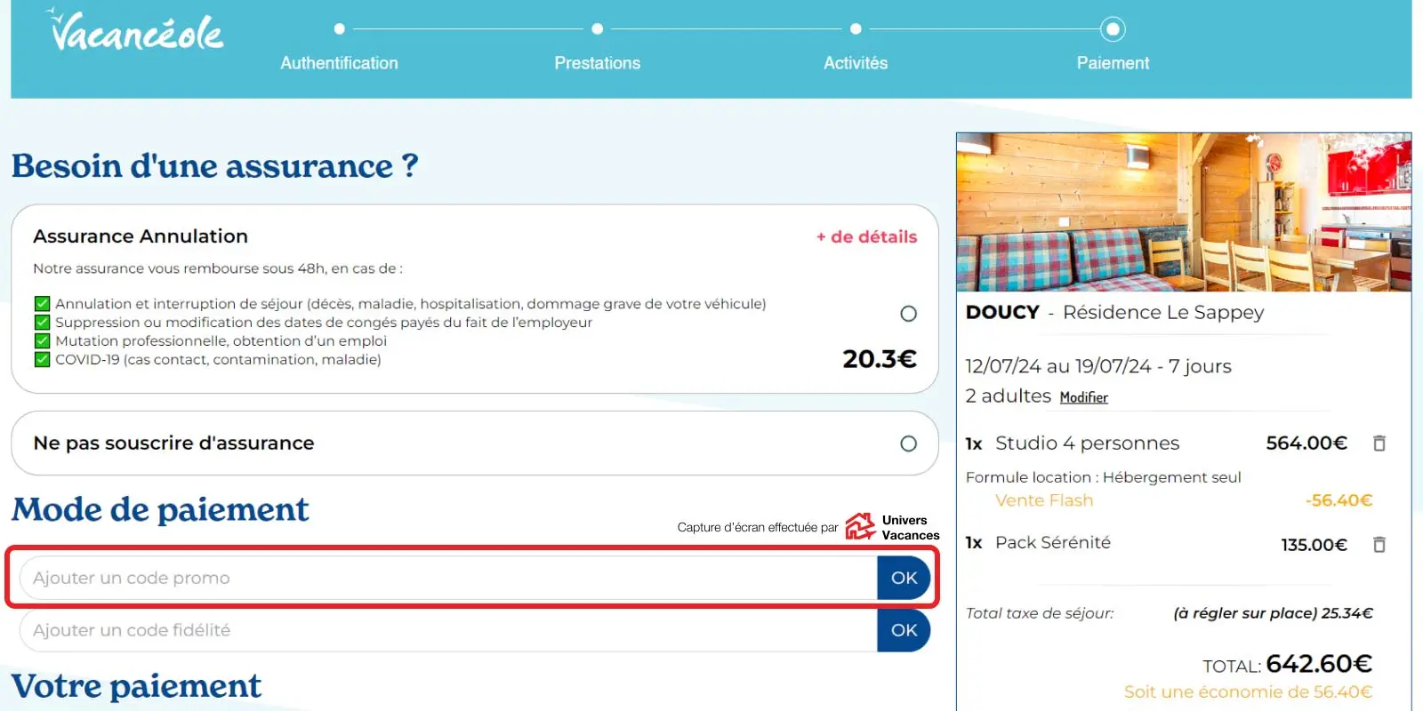Delete the Studio 4 personnes item
This screenshot has width=1423, height=711.
[1379, 443]
